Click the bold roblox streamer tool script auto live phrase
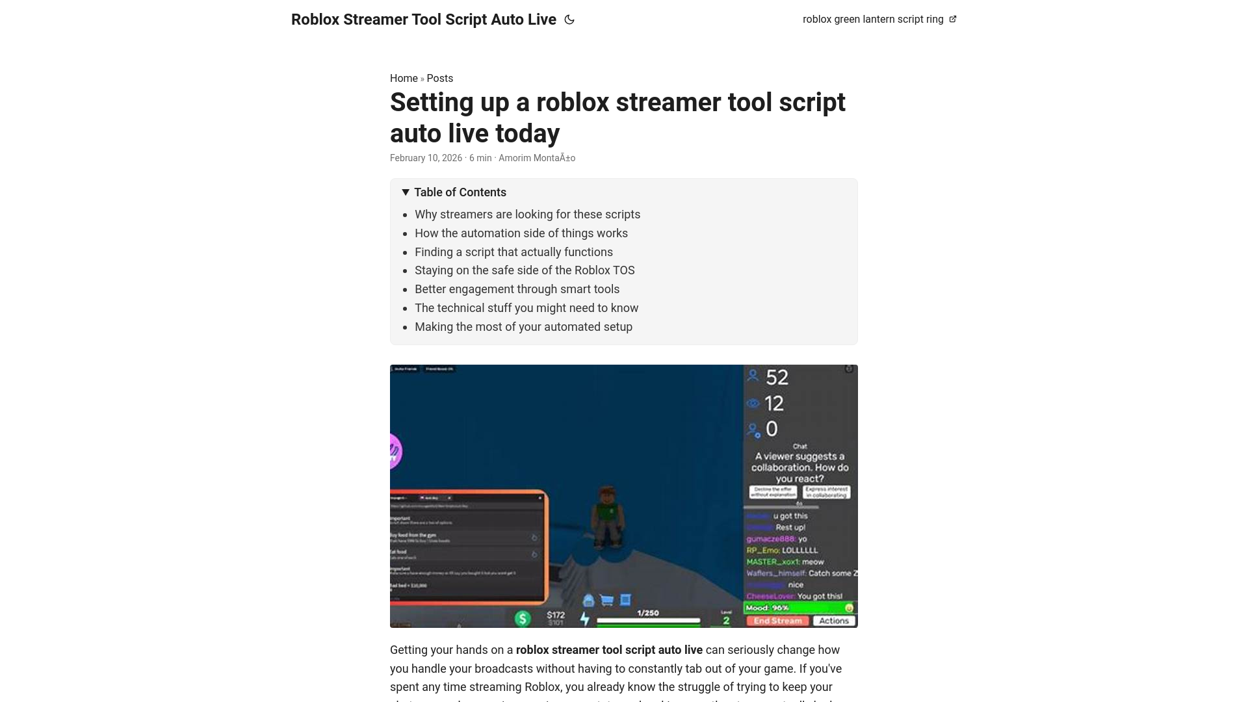 [x=609, y=650]
